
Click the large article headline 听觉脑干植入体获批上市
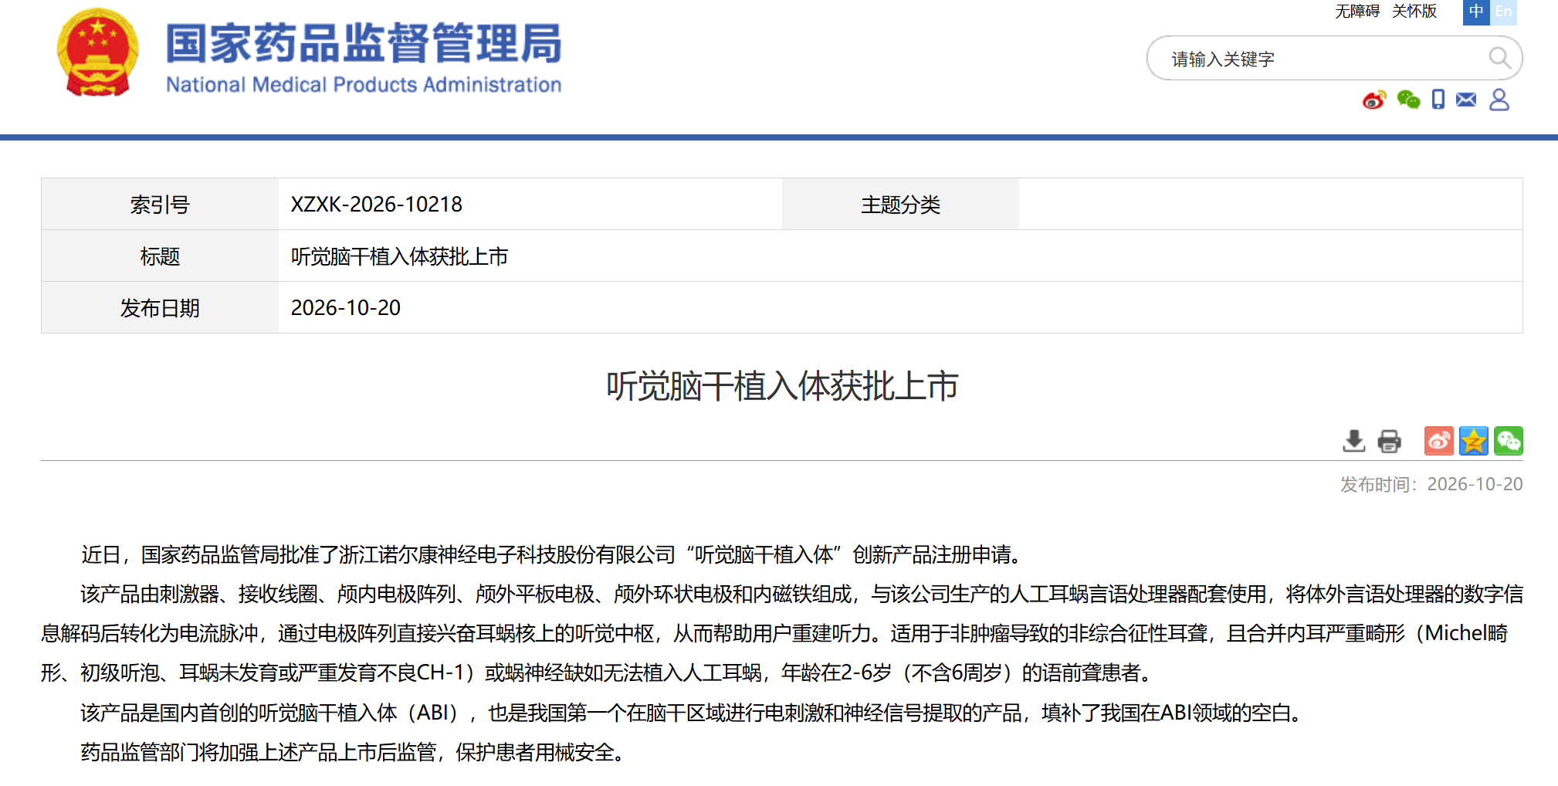[782, 386]
